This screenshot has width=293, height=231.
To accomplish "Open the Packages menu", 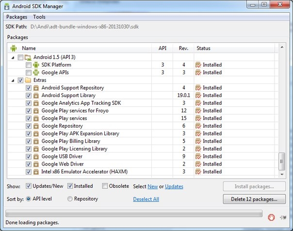I will pyautogui.click(x=16, y=17).
